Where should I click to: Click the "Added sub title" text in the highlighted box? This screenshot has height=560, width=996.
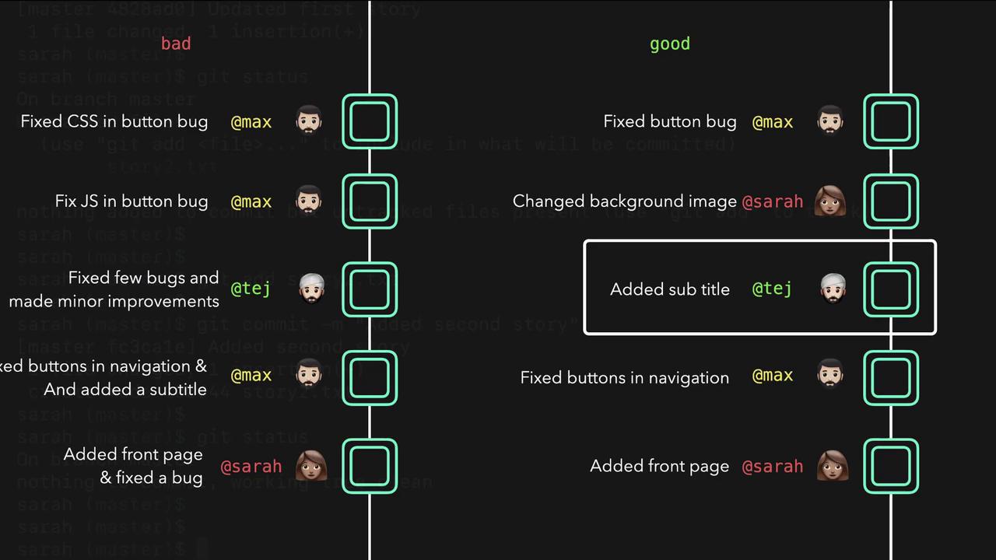tap(669, 289)
